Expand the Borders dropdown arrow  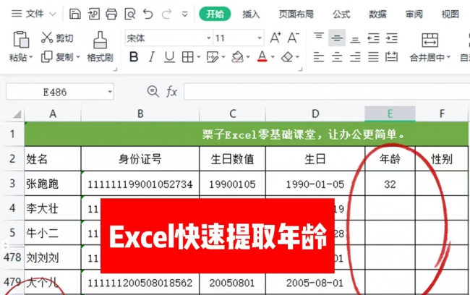tap(198, 56)
